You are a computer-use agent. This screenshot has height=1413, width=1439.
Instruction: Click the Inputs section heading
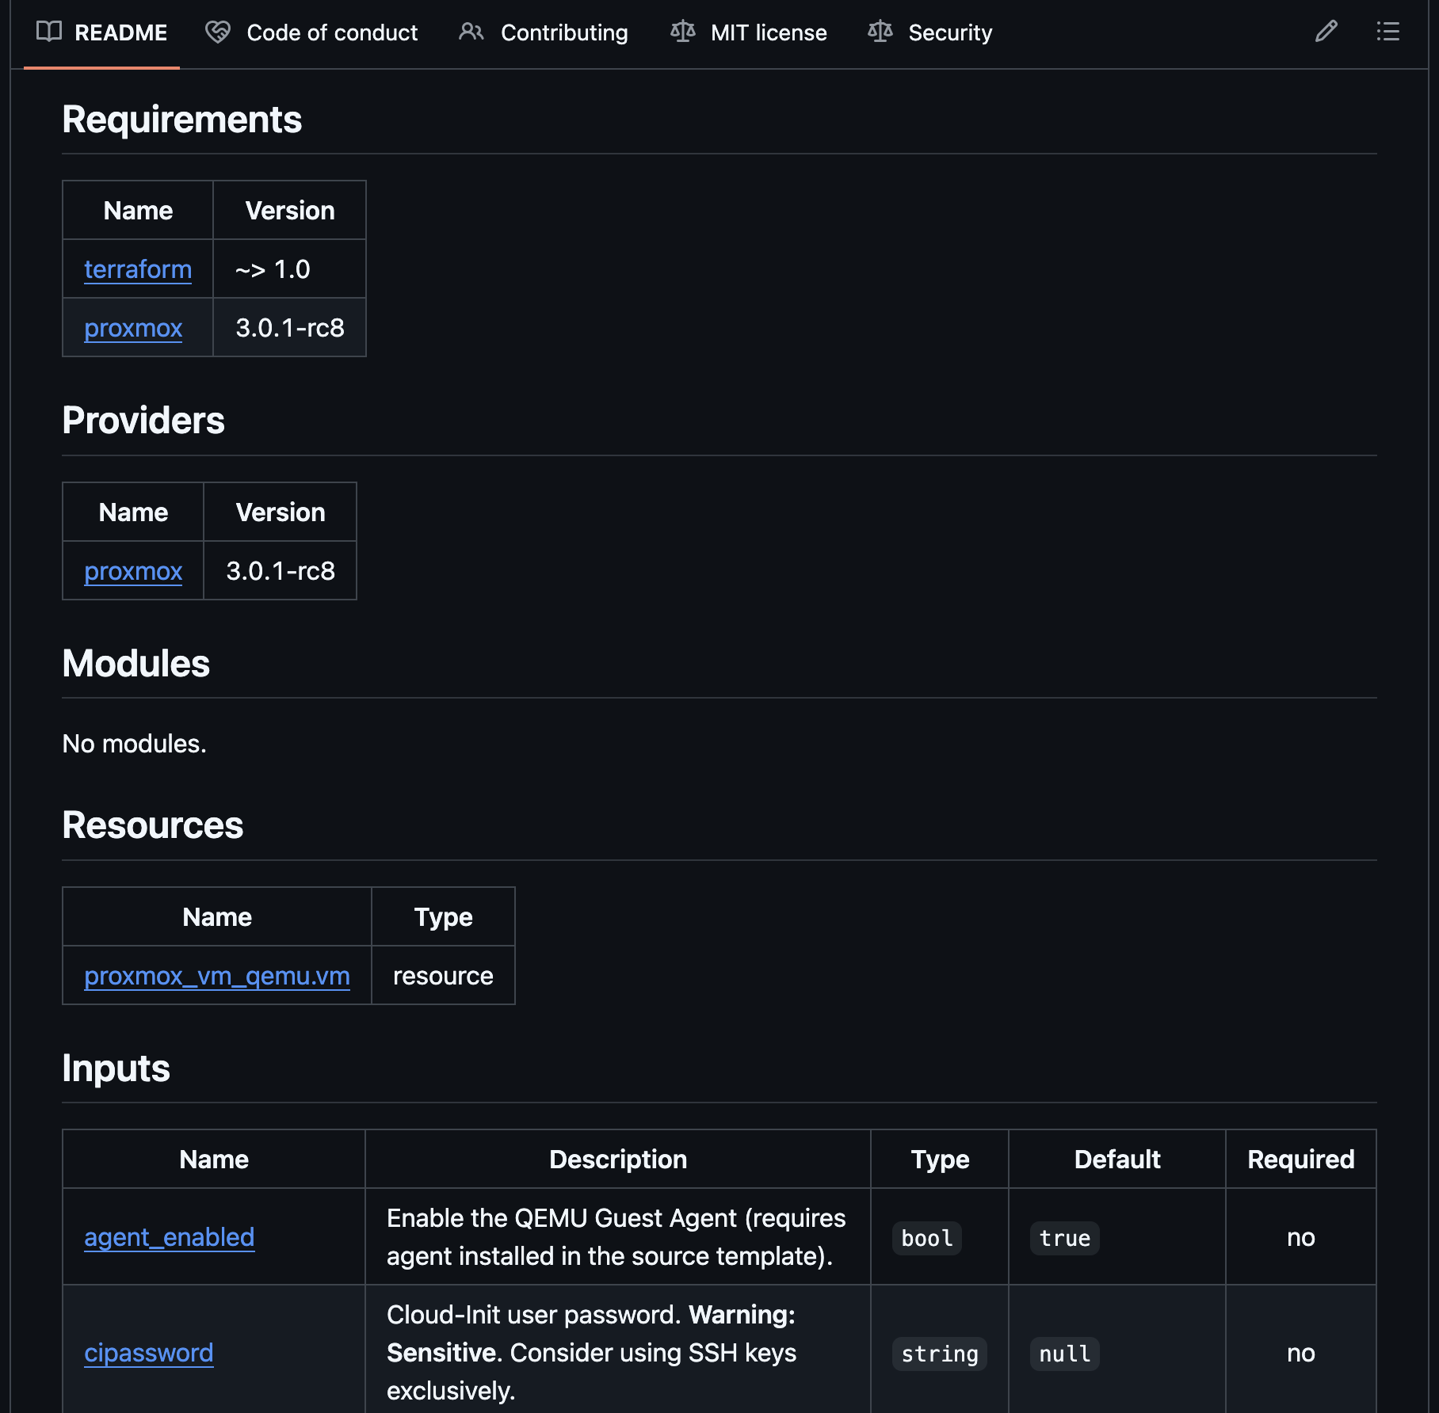(116, 1068)
